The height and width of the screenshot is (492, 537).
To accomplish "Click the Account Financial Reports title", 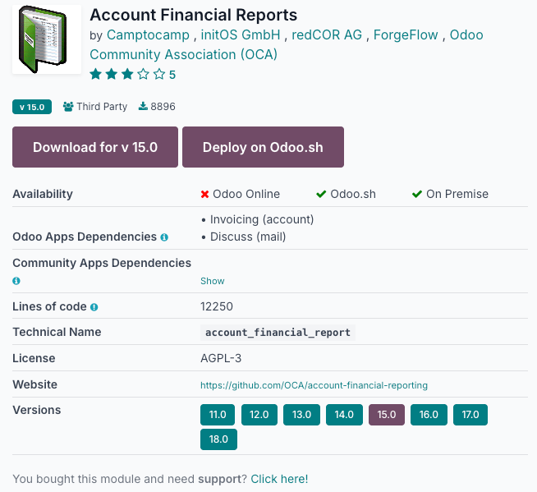I will coord(194,15).
